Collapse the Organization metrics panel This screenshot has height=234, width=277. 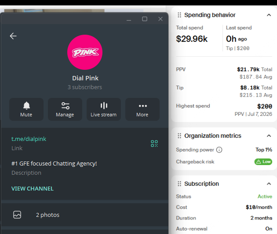pos(269,136)
